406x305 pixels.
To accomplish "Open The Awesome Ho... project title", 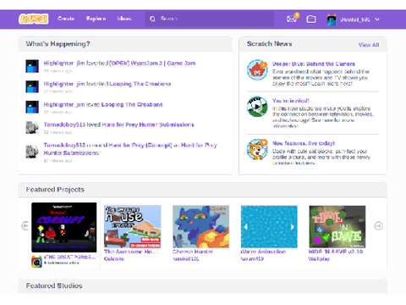I will (130, 252).
